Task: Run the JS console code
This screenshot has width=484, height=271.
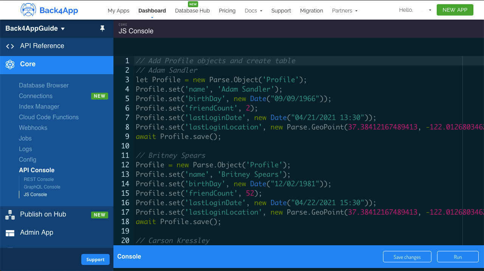Action: coord(458,257)
